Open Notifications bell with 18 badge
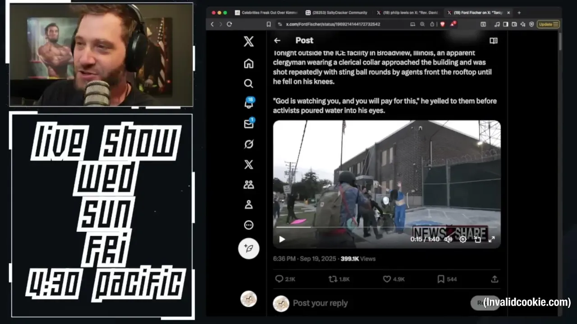This screenshot has height=324, width=577. tap(249, 103)
